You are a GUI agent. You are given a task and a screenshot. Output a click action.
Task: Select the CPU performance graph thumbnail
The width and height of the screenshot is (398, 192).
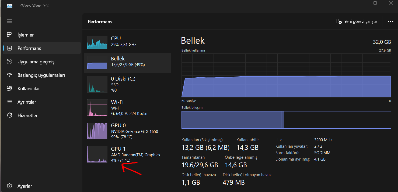pyautogui.click(x=97, y=42)
